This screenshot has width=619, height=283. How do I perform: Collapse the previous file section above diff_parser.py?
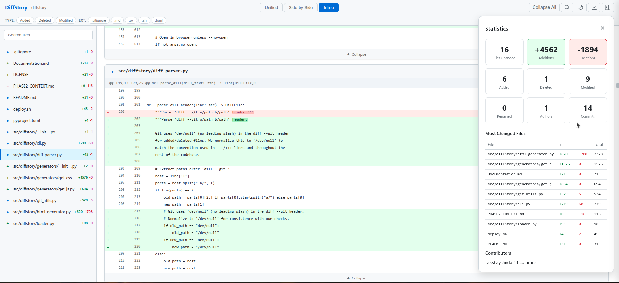pyautogui.click(x=356, y=54)
